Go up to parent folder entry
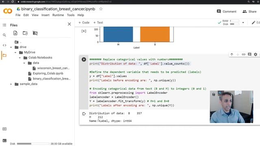This screenshot has width=260, height=146. click(x=18, y=42)
